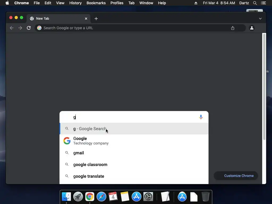Open TextEdit from the dock
This screenshot has width=272, height=204.
coord(165,197)
